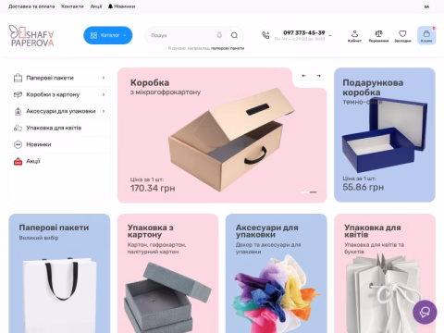
Task: Open Упаковка з картону category card heading
Action: click(x=151, y=231)
